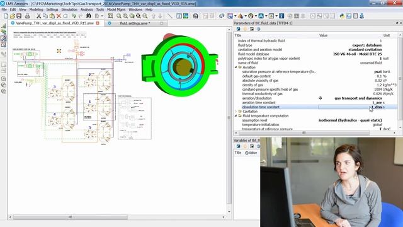Click the first magnifier zoom icon
403x227 pixels.
pos(119,16)
